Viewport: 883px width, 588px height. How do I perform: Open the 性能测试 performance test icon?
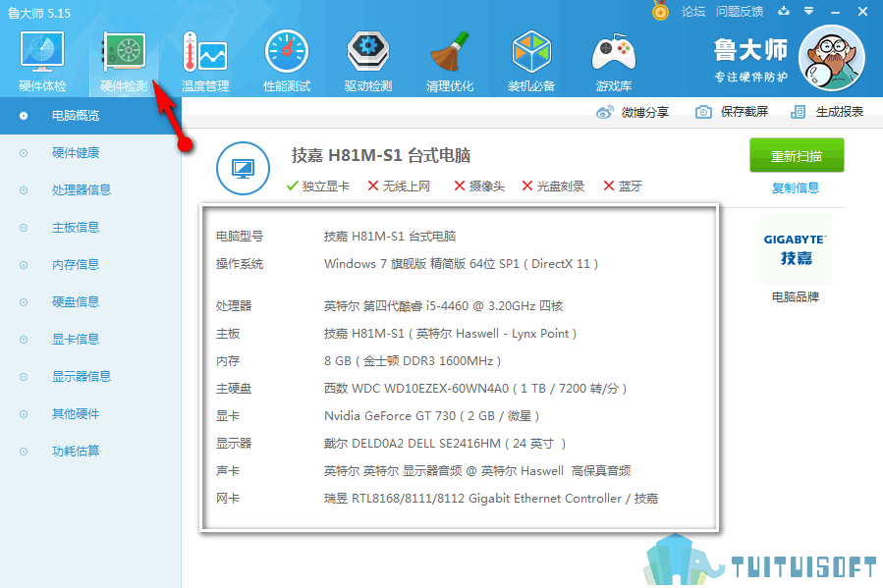(x=287, y=61)
